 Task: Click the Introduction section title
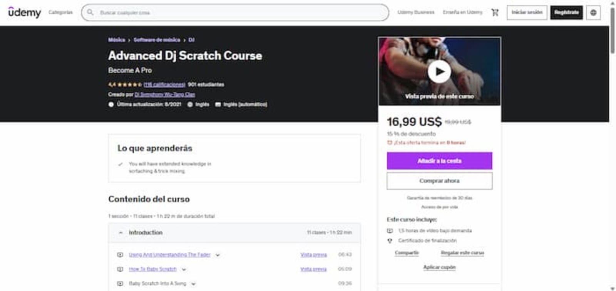(146, 233)
